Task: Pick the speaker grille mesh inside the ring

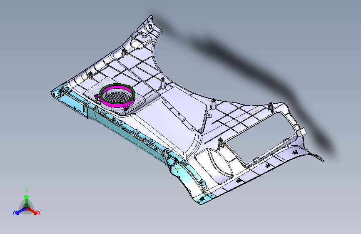Action: pyautogui.click(x=117, y=97)
